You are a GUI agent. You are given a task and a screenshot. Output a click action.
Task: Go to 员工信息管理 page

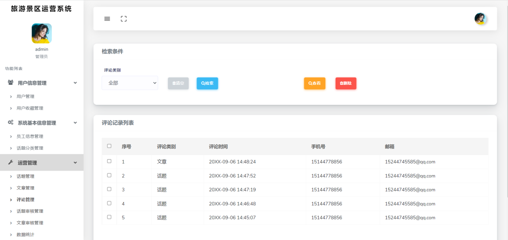coord(30,136)
